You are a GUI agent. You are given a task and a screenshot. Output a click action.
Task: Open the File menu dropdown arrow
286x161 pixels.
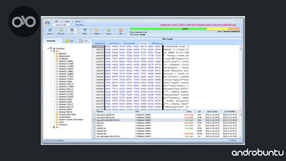(x=61, y=21)
